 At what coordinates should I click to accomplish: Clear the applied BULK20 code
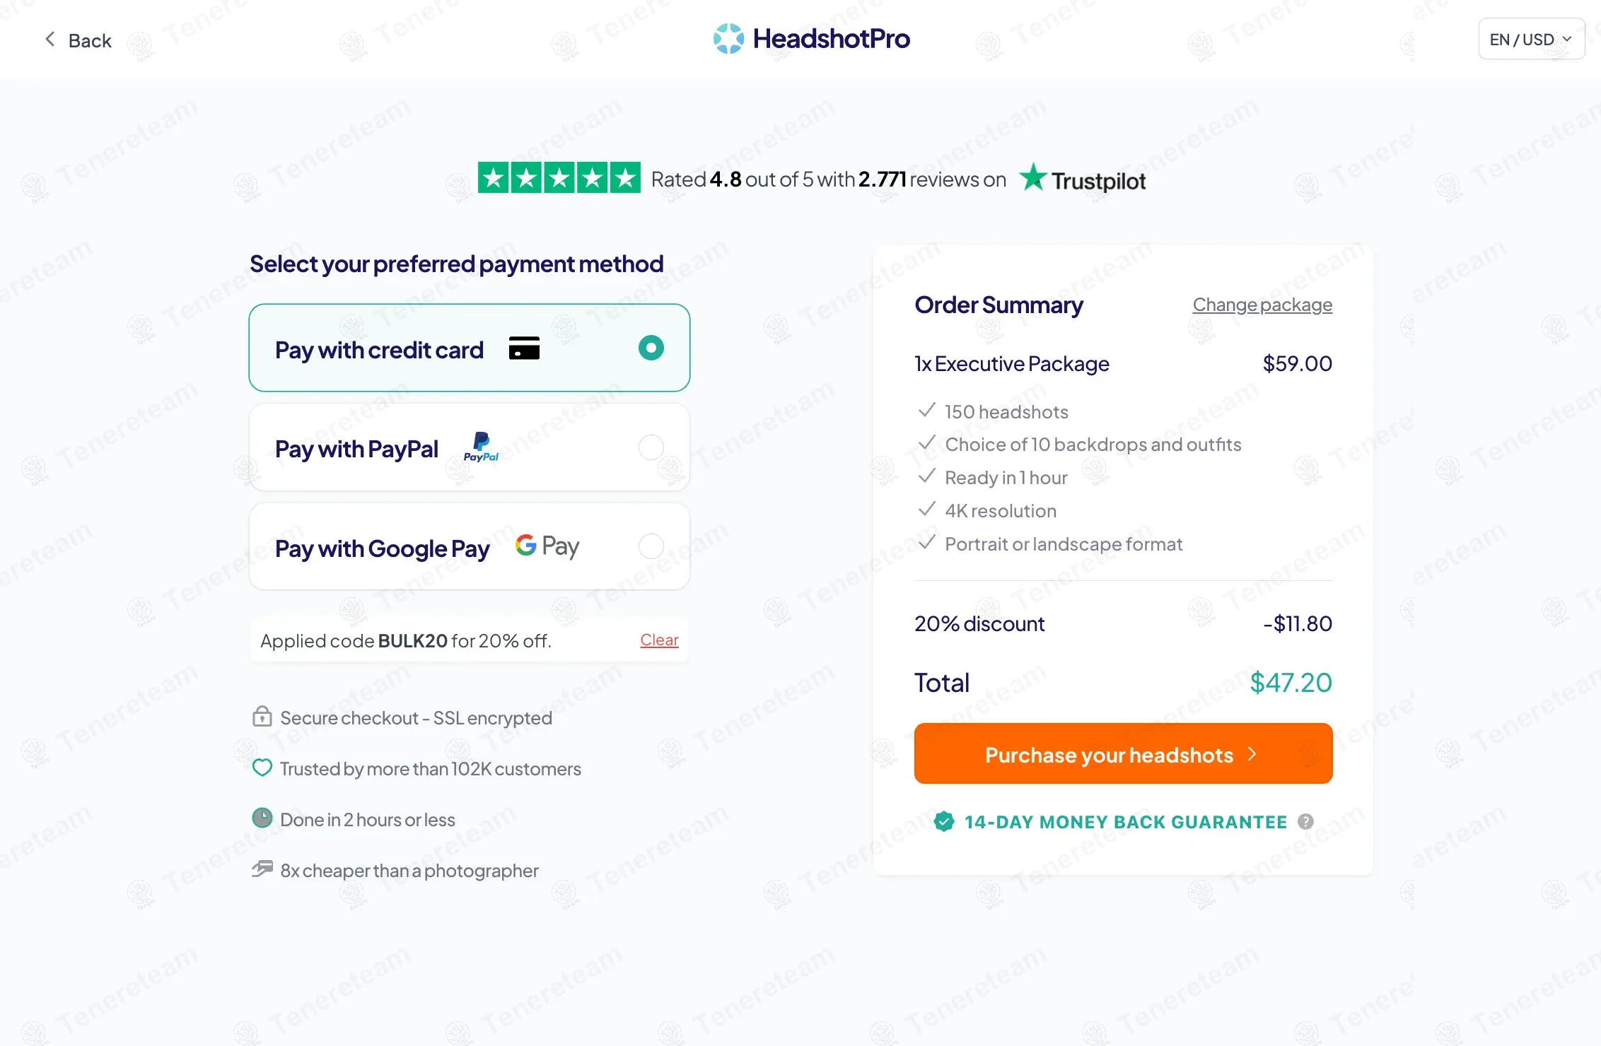point(659,640)
